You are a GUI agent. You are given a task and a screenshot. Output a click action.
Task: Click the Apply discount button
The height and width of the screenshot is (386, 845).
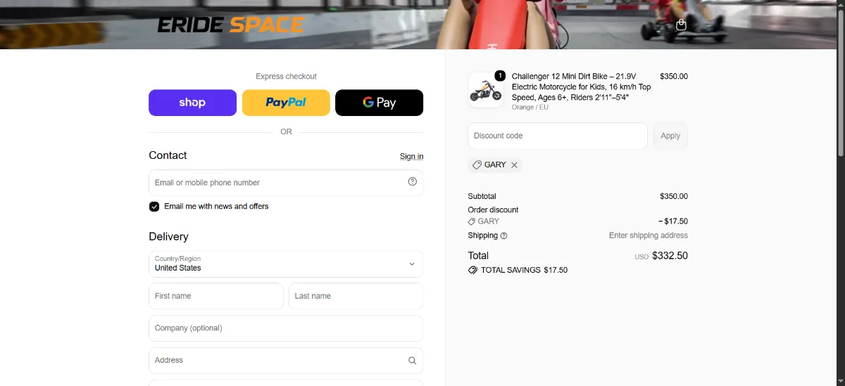tap(670, 136)
